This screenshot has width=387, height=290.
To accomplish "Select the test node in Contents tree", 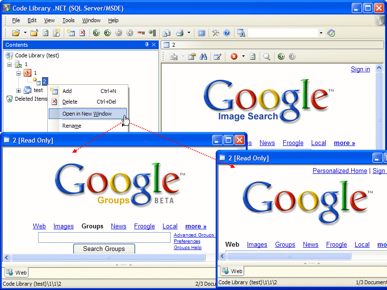I will pyautogui.click(x=38, y=90).
